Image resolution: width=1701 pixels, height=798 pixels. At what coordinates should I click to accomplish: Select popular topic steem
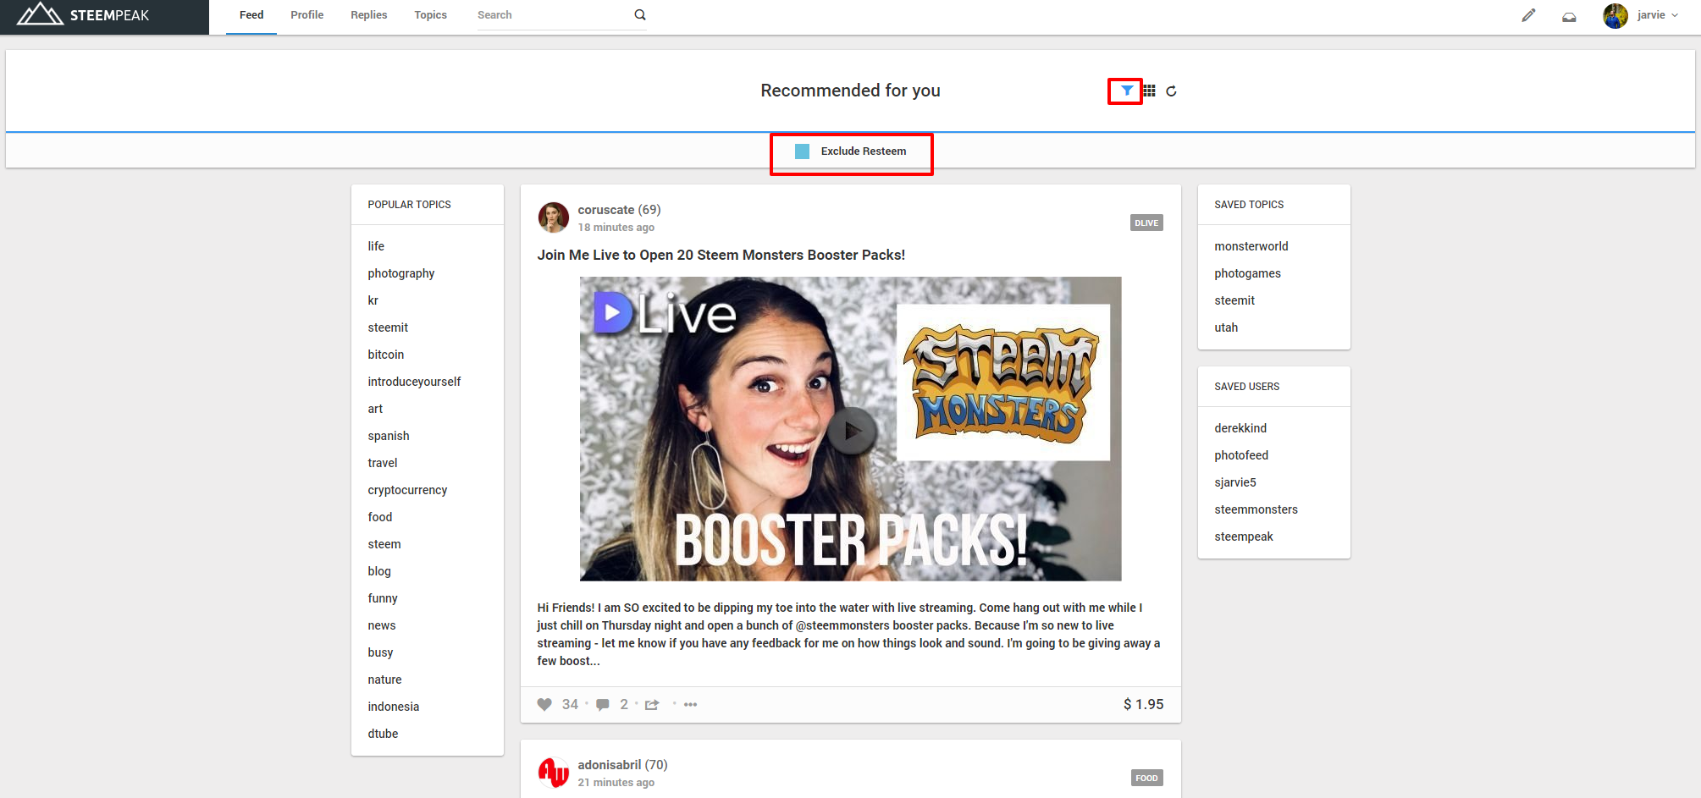coord(384,544)
